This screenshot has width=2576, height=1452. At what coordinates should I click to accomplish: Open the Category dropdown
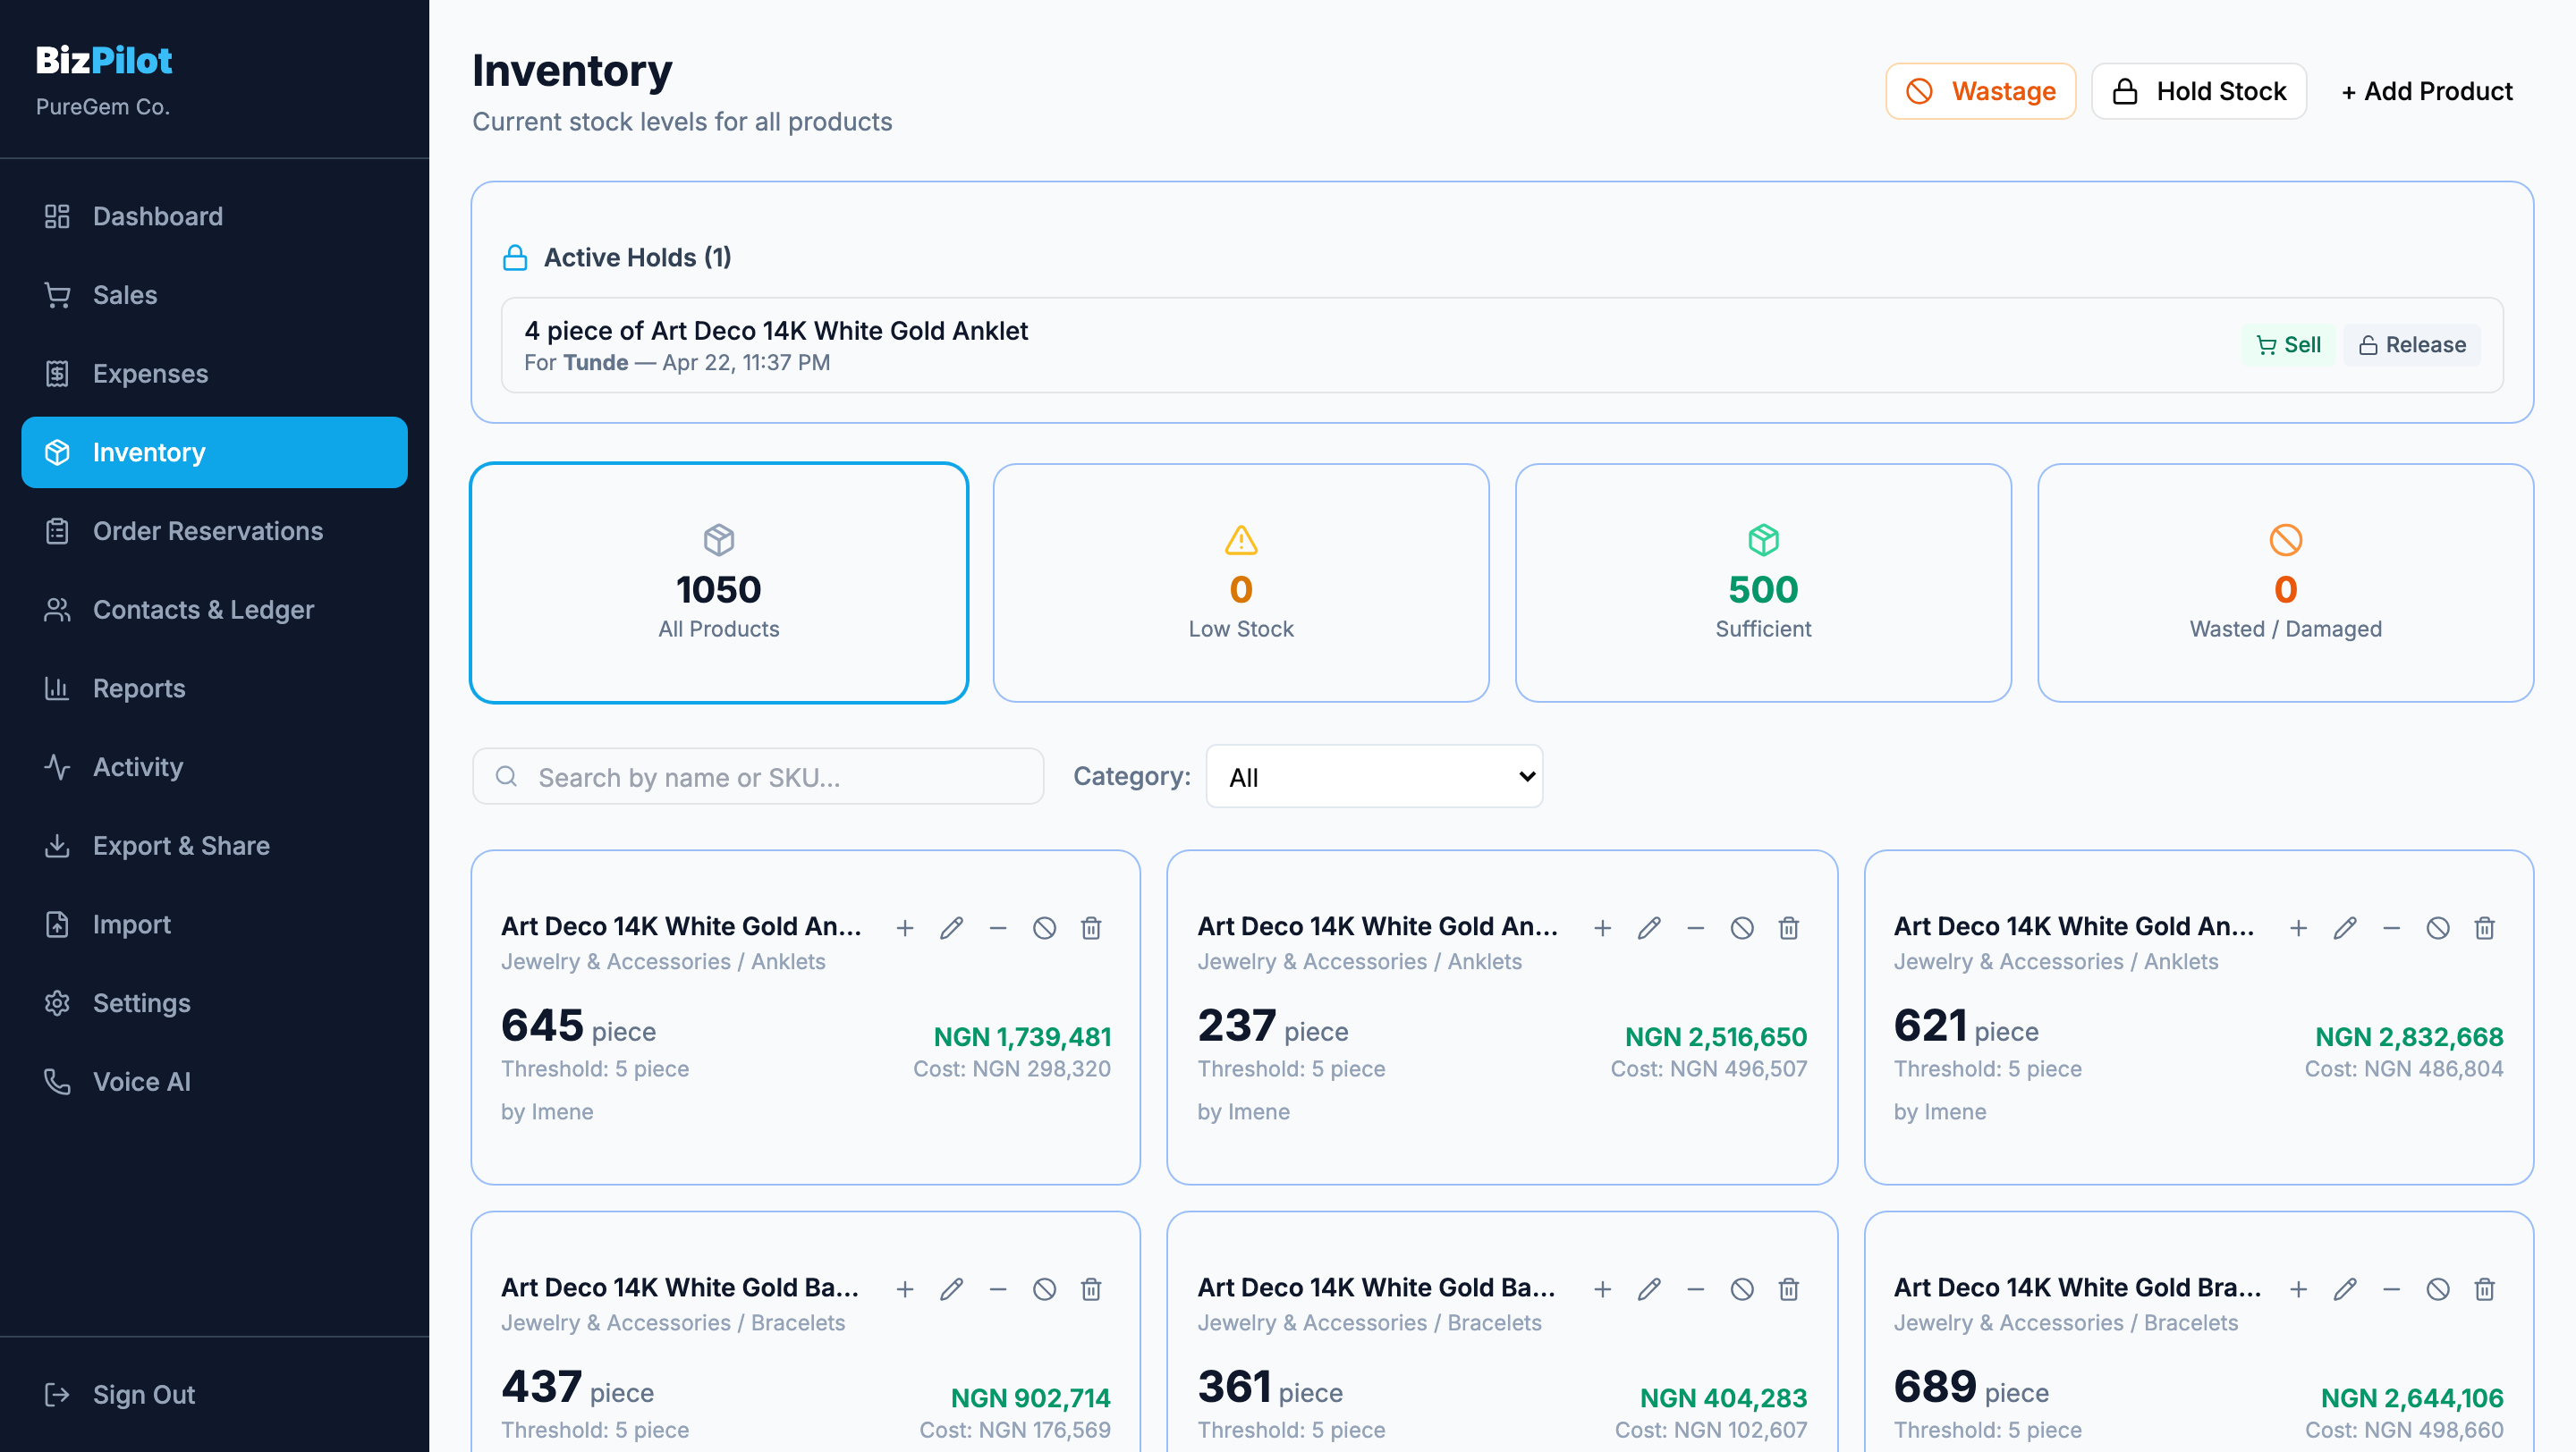click(1374, 776)
